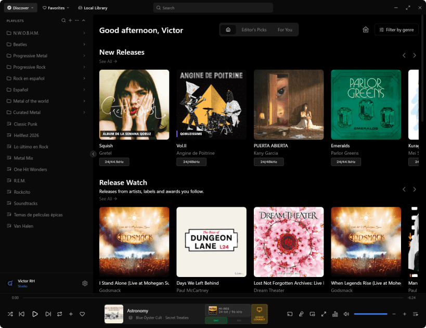Switch to Editor's Picks tab
The width and height of the screenshot is (426, 328).
tap(254, 30)
